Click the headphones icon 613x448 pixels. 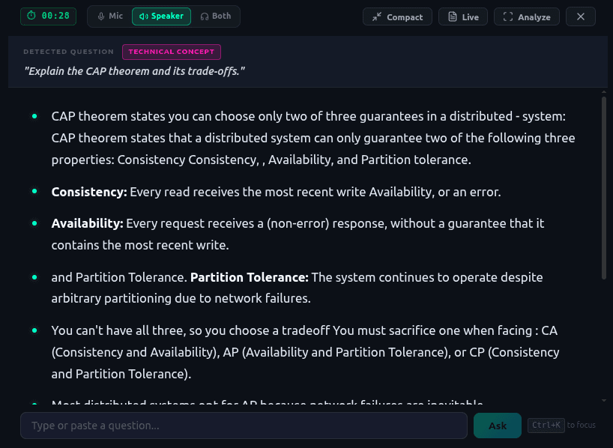(x=204, y=16)
